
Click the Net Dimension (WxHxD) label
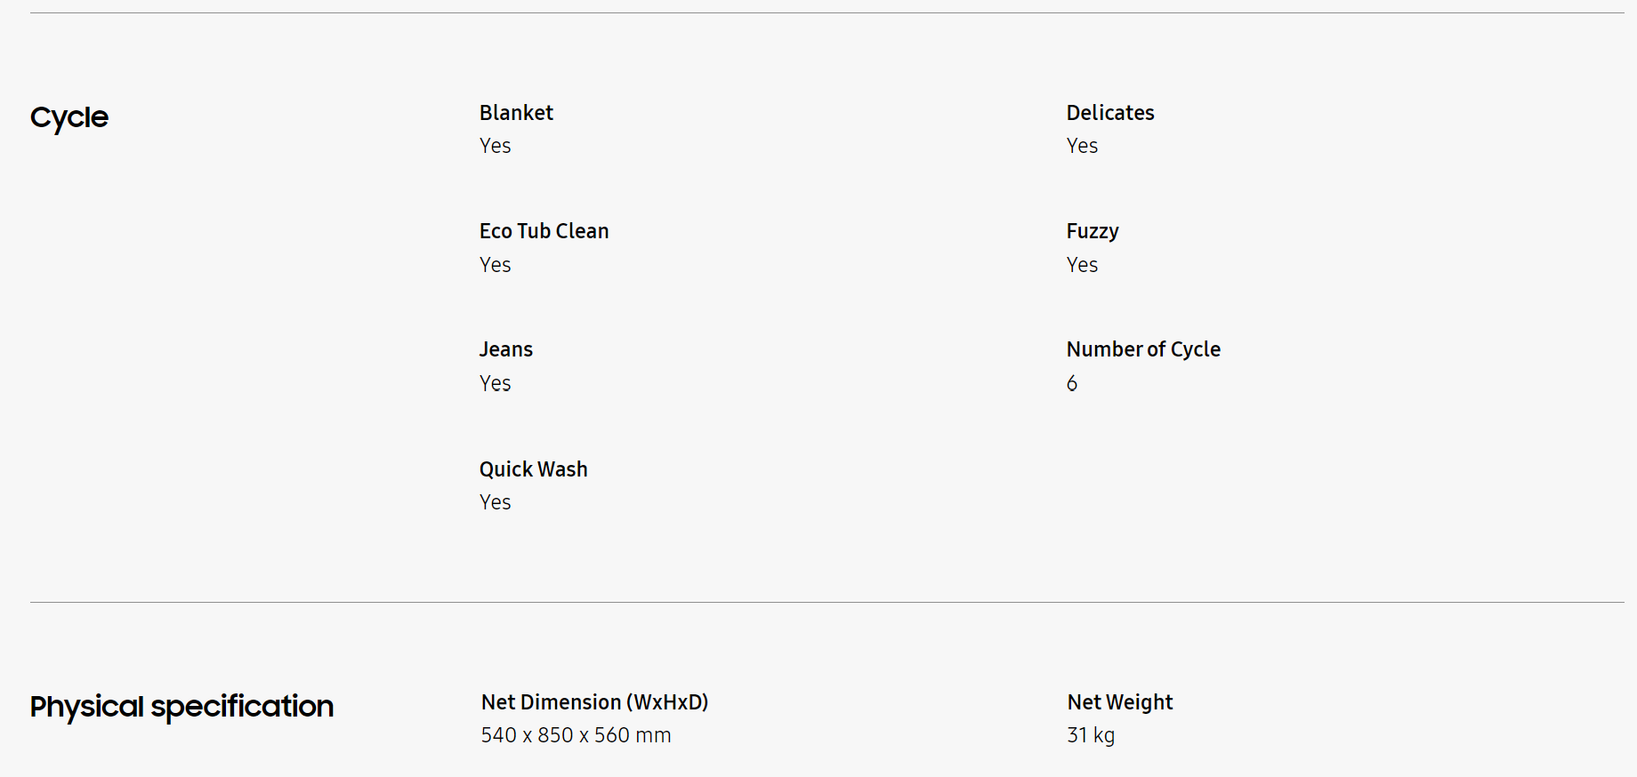[594, 702]
